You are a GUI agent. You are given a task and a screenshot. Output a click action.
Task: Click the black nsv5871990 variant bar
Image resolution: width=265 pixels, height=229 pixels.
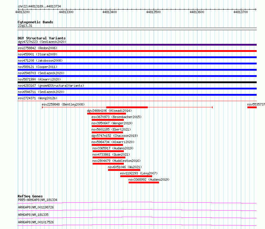(x=137, y=82)
